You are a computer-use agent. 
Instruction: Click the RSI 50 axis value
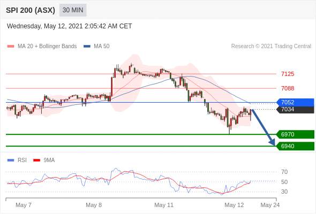(x=284, y=182)
